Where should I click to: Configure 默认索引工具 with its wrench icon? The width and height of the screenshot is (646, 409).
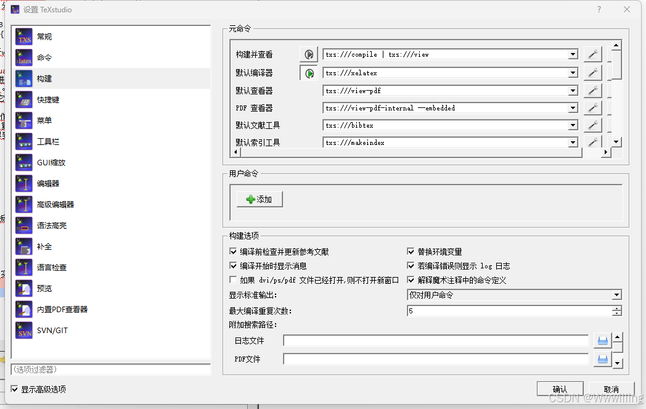[x=593, y=142]
